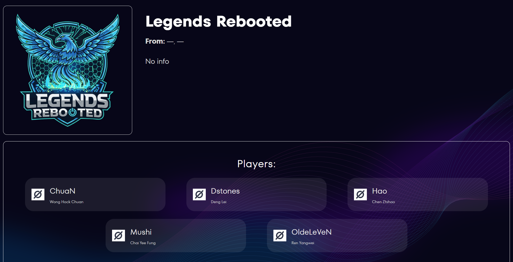Click the No info description text

[x=157, y=61]
